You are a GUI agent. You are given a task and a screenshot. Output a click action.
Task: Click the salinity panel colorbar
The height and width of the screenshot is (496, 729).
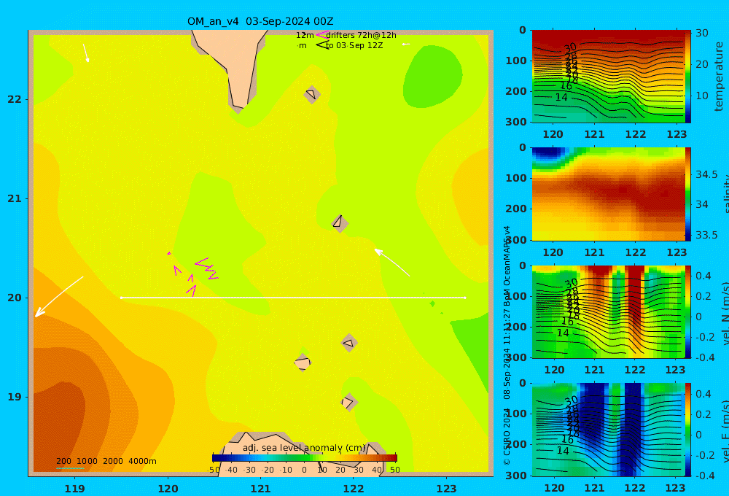point(688,194)
